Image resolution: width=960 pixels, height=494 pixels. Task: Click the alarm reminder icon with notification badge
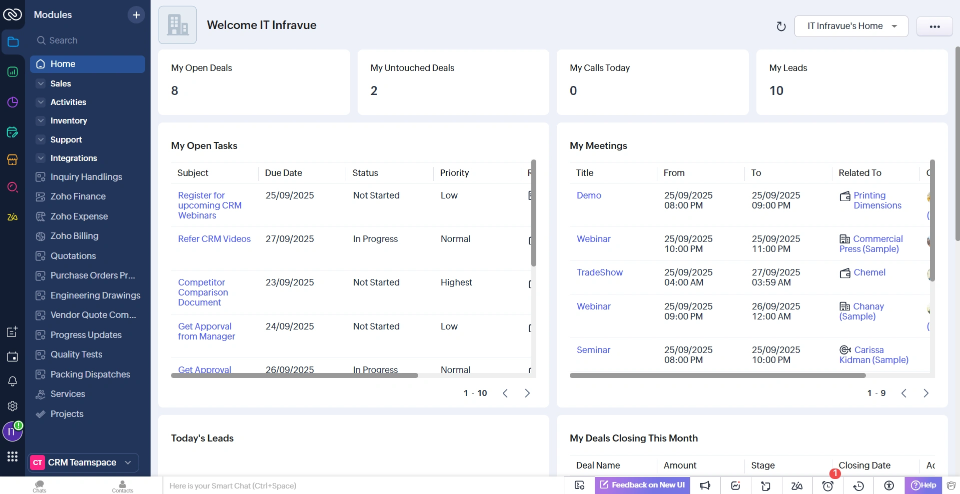click(828, 485)
